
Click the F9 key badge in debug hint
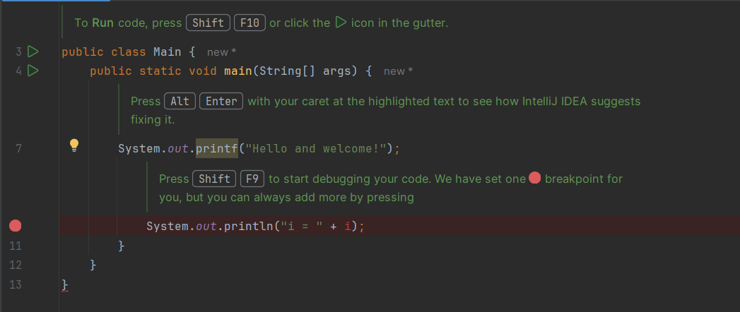252,179
